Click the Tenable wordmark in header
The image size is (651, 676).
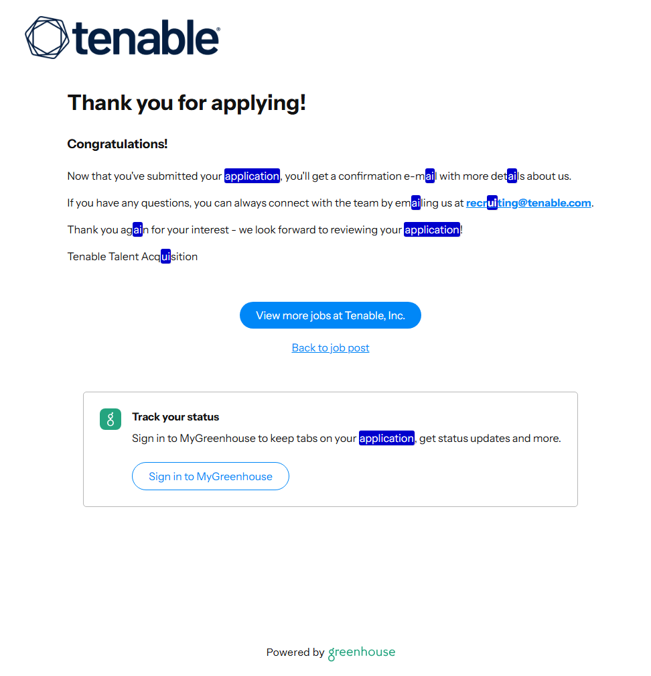click(x=146, y=38)
